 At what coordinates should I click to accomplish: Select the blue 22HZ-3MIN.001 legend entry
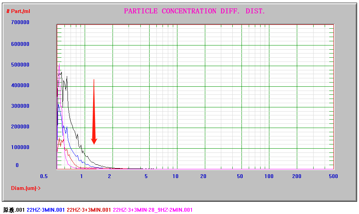(46, 210)
